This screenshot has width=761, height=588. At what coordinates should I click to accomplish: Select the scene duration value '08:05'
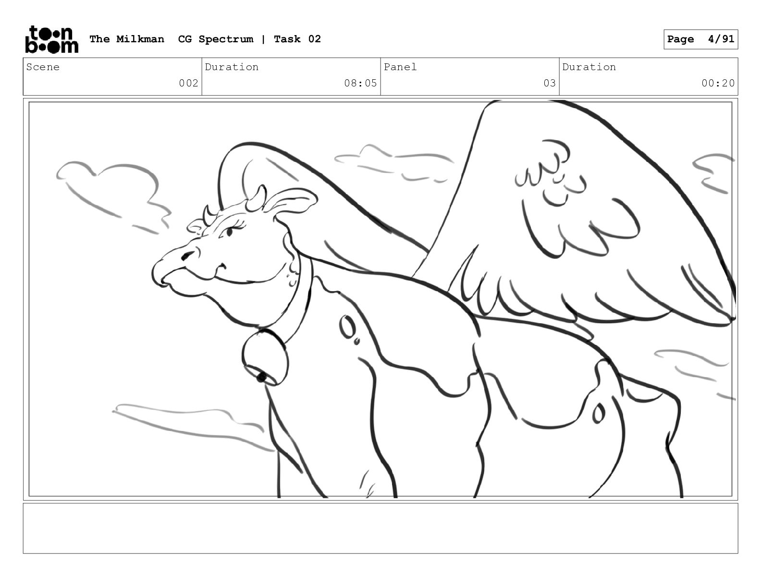[360, 83]
